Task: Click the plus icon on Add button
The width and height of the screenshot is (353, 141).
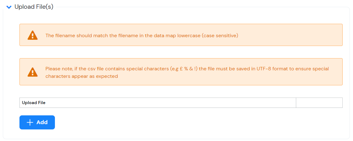Action: tap(30, 122)
